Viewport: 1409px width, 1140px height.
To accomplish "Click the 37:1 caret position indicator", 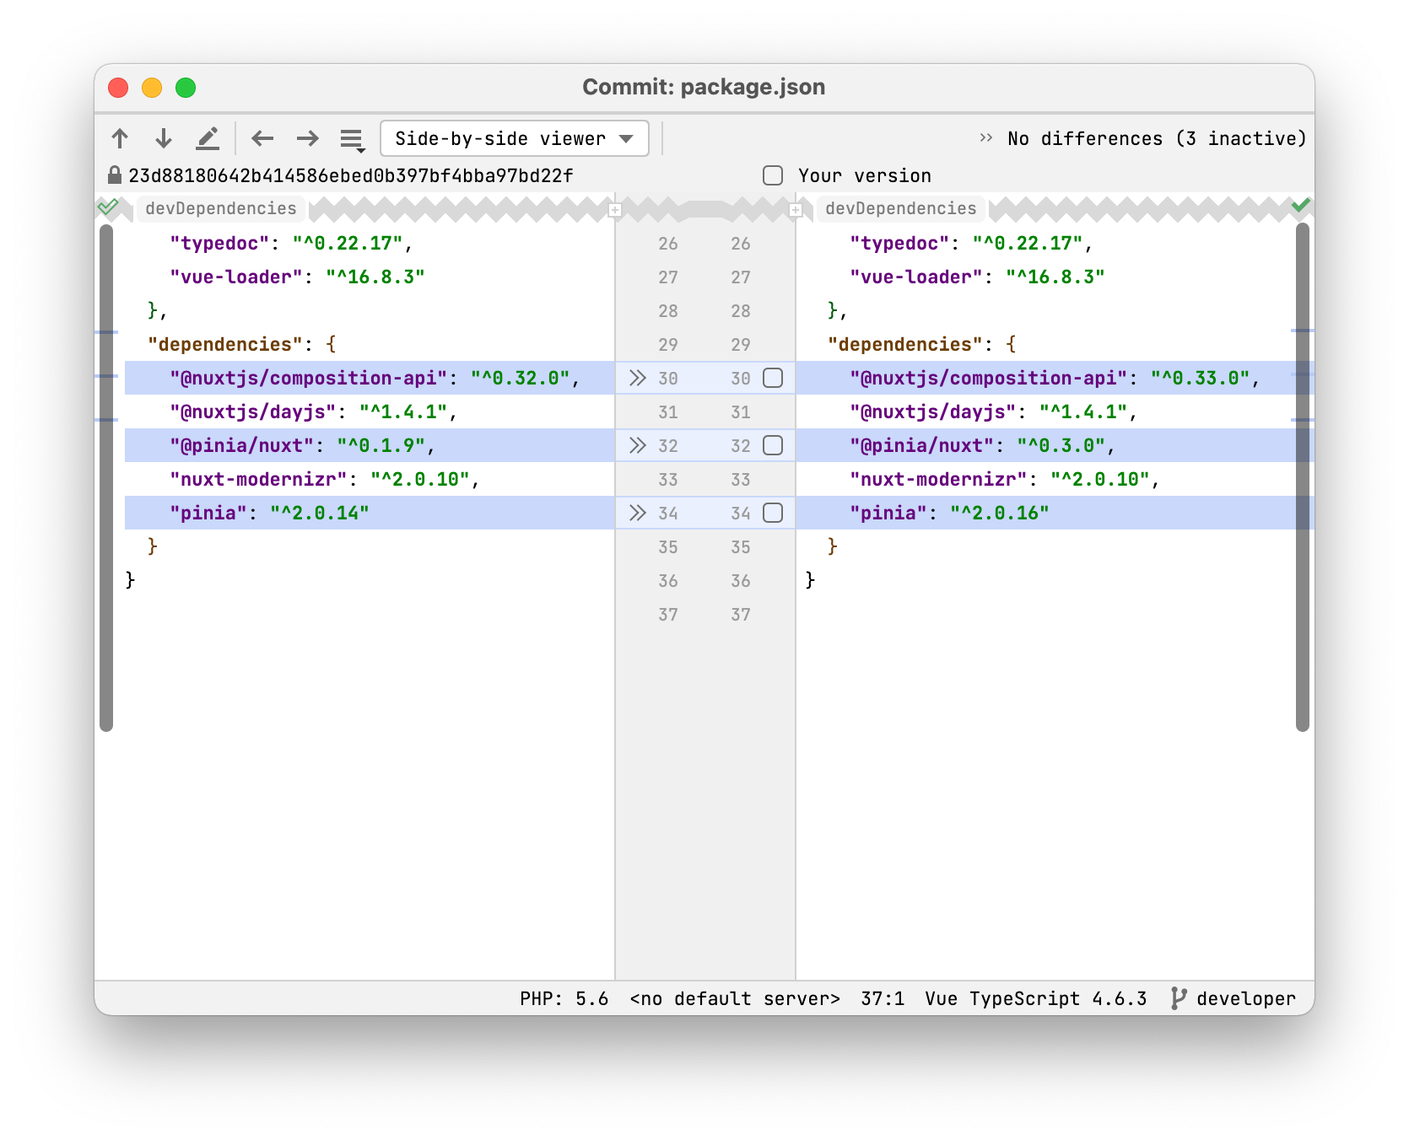I will 883,998.
